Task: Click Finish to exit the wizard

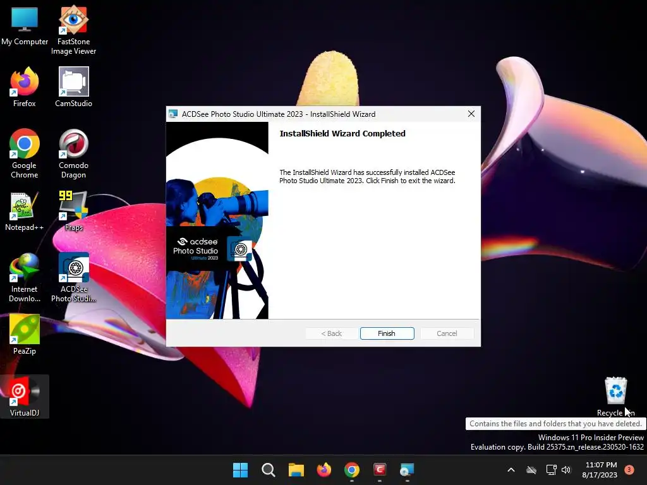Action: 387,333
